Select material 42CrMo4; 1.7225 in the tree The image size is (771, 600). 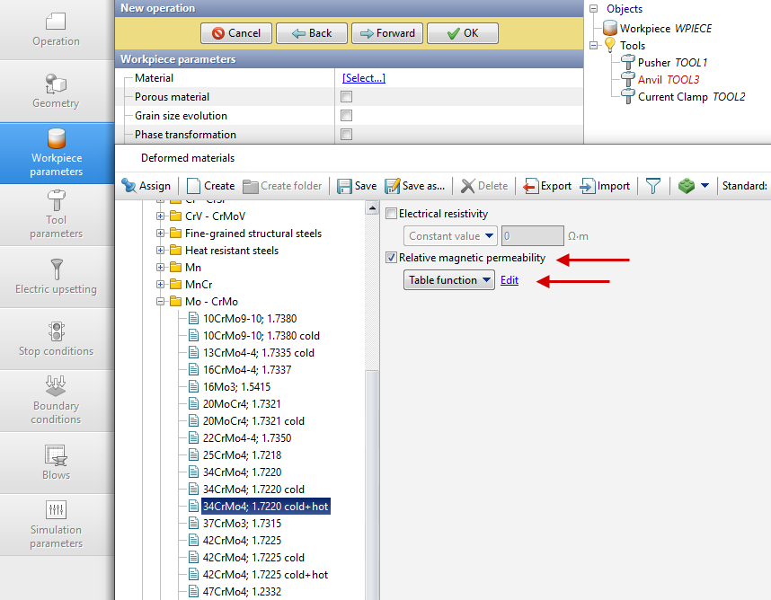242,541
